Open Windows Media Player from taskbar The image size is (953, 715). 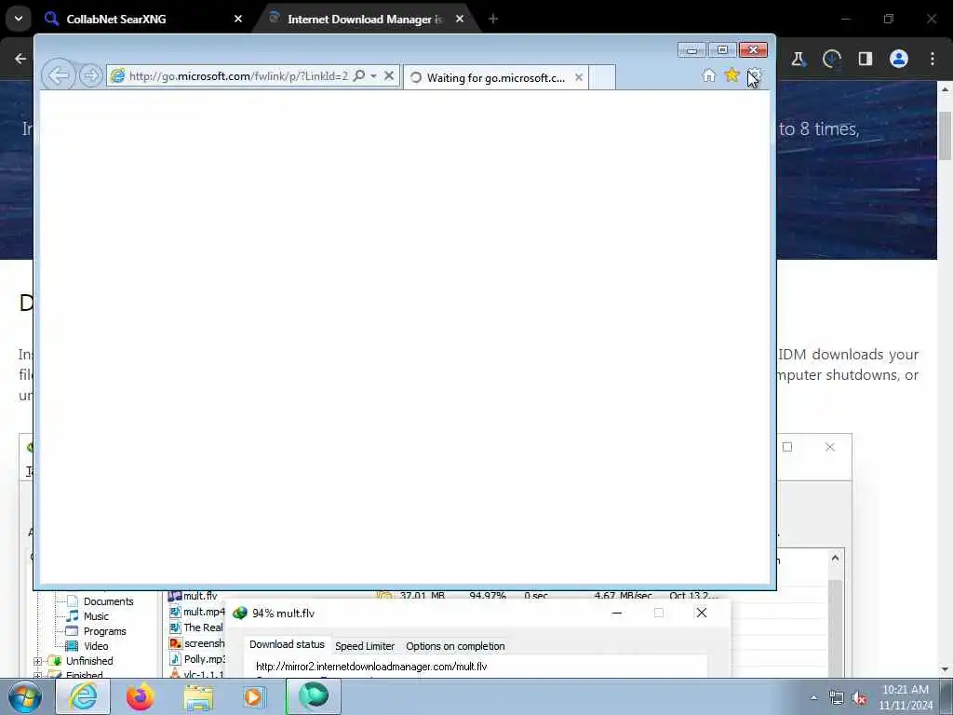coord(255,696)
